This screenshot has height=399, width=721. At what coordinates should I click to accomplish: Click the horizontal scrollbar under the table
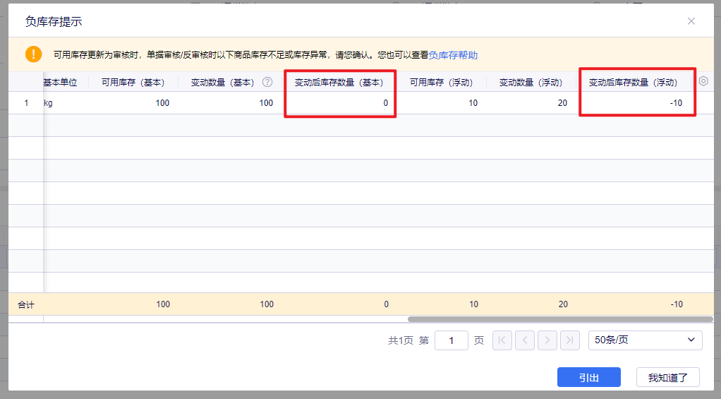coord(550,319)
